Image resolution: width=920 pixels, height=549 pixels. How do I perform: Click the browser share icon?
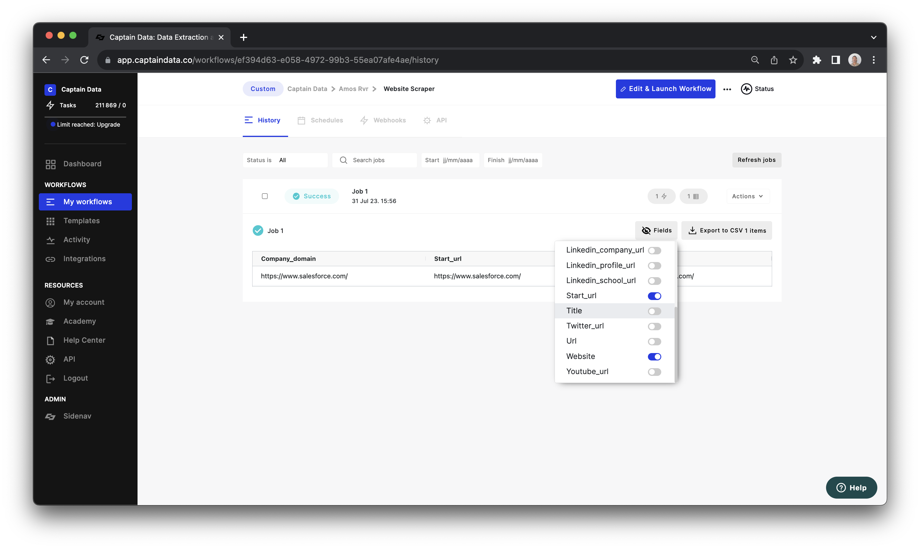pyautogui.click(x=774, y=60)
